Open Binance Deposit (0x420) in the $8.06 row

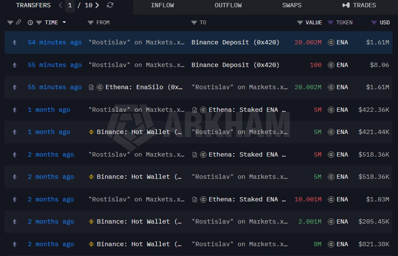(235, 65)
